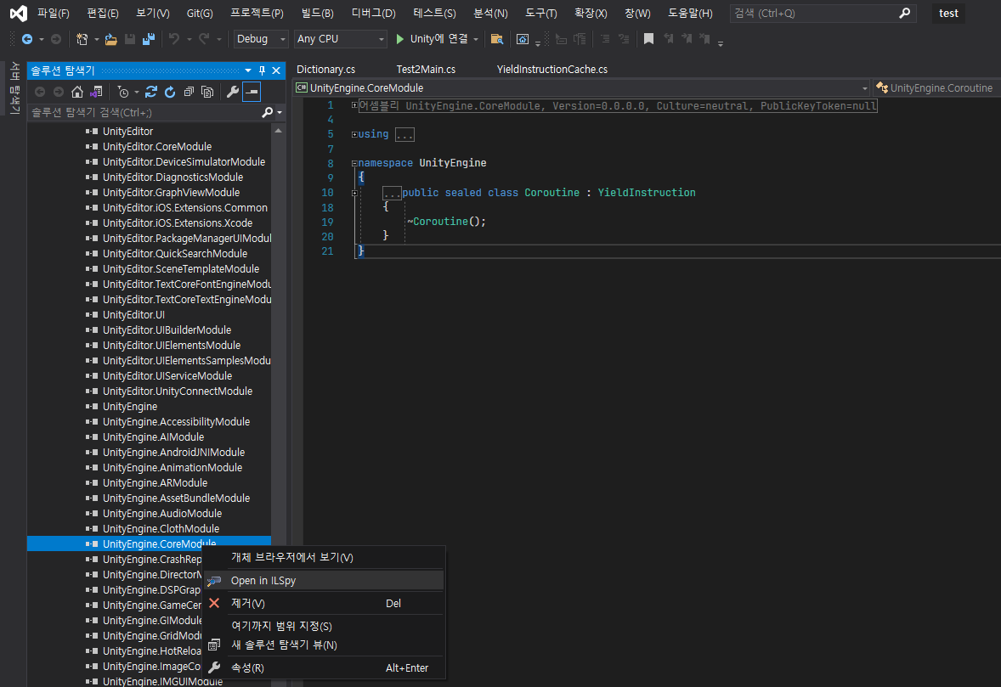Start debugging with green play arrow
The width and height of the screenshot is (1001, 687).
coord(399,39)
